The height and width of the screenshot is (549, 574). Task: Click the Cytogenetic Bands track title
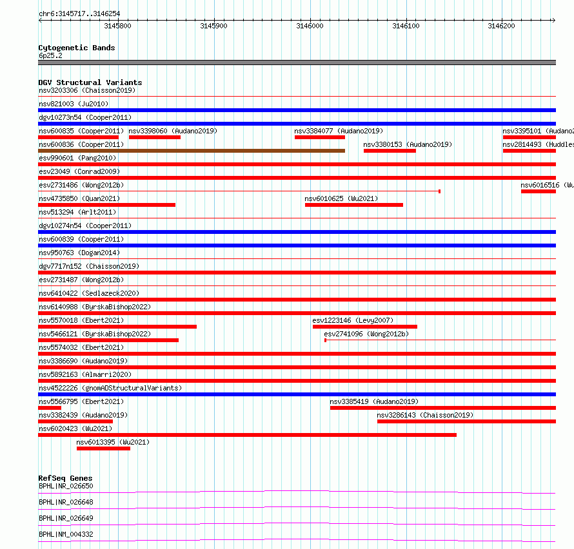(x=77, y=48)
